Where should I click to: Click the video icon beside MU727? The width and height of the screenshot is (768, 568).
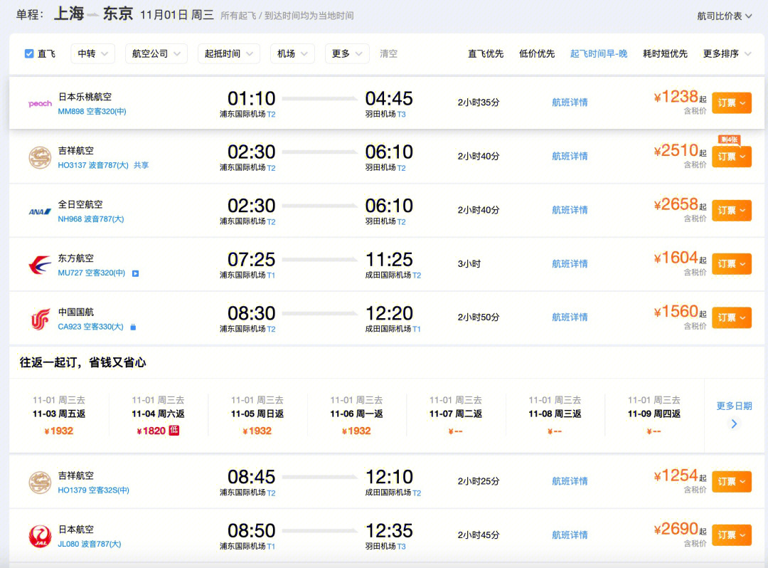tap(136, 273)
